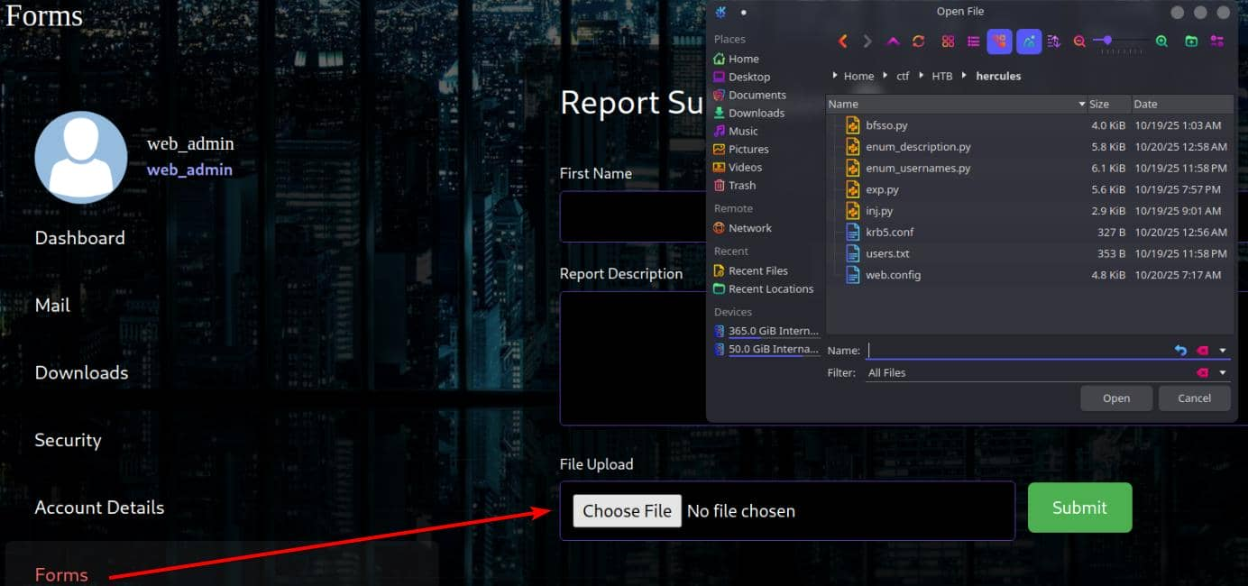Image resolution: width=1248 pixels, height=586 pixels.
Task: Open the sorting options icon
Action: [1053, 41]
